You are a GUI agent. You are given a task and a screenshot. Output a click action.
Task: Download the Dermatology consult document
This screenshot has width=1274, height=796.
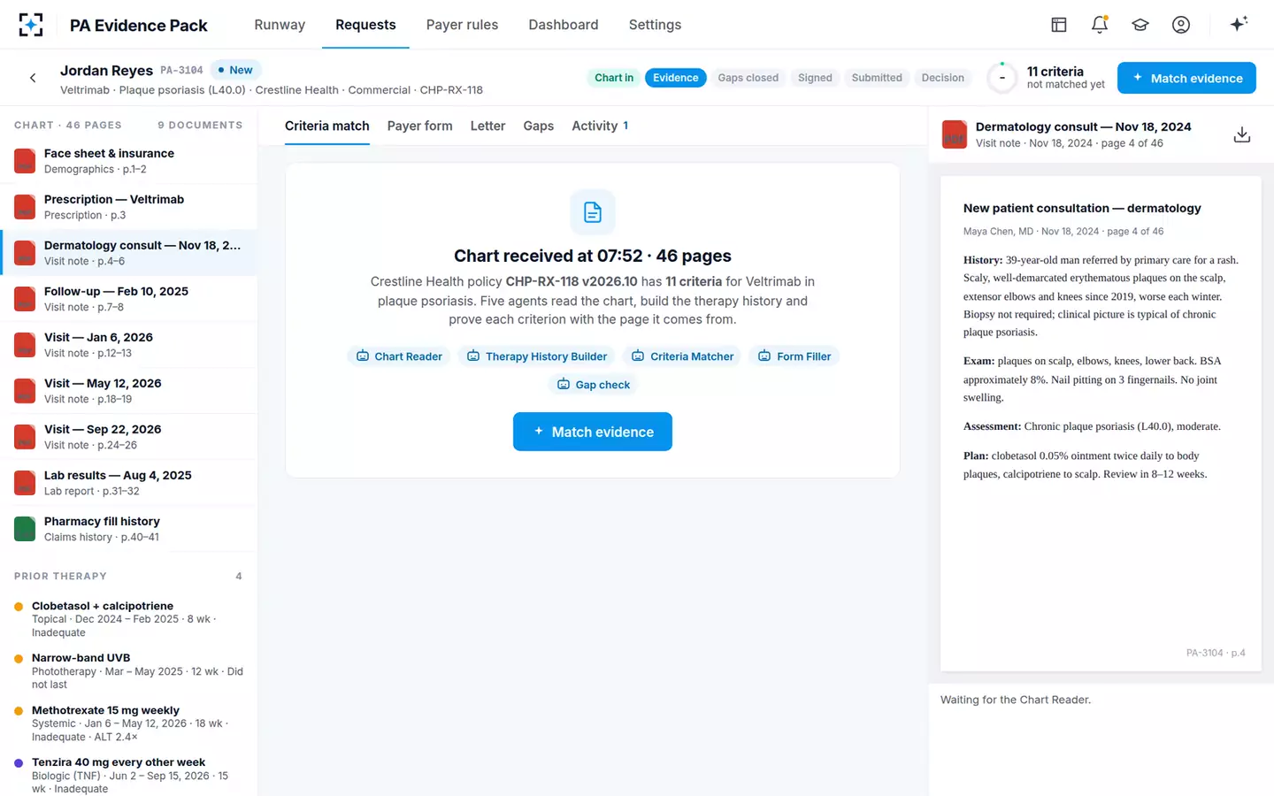pos(1242,134)
